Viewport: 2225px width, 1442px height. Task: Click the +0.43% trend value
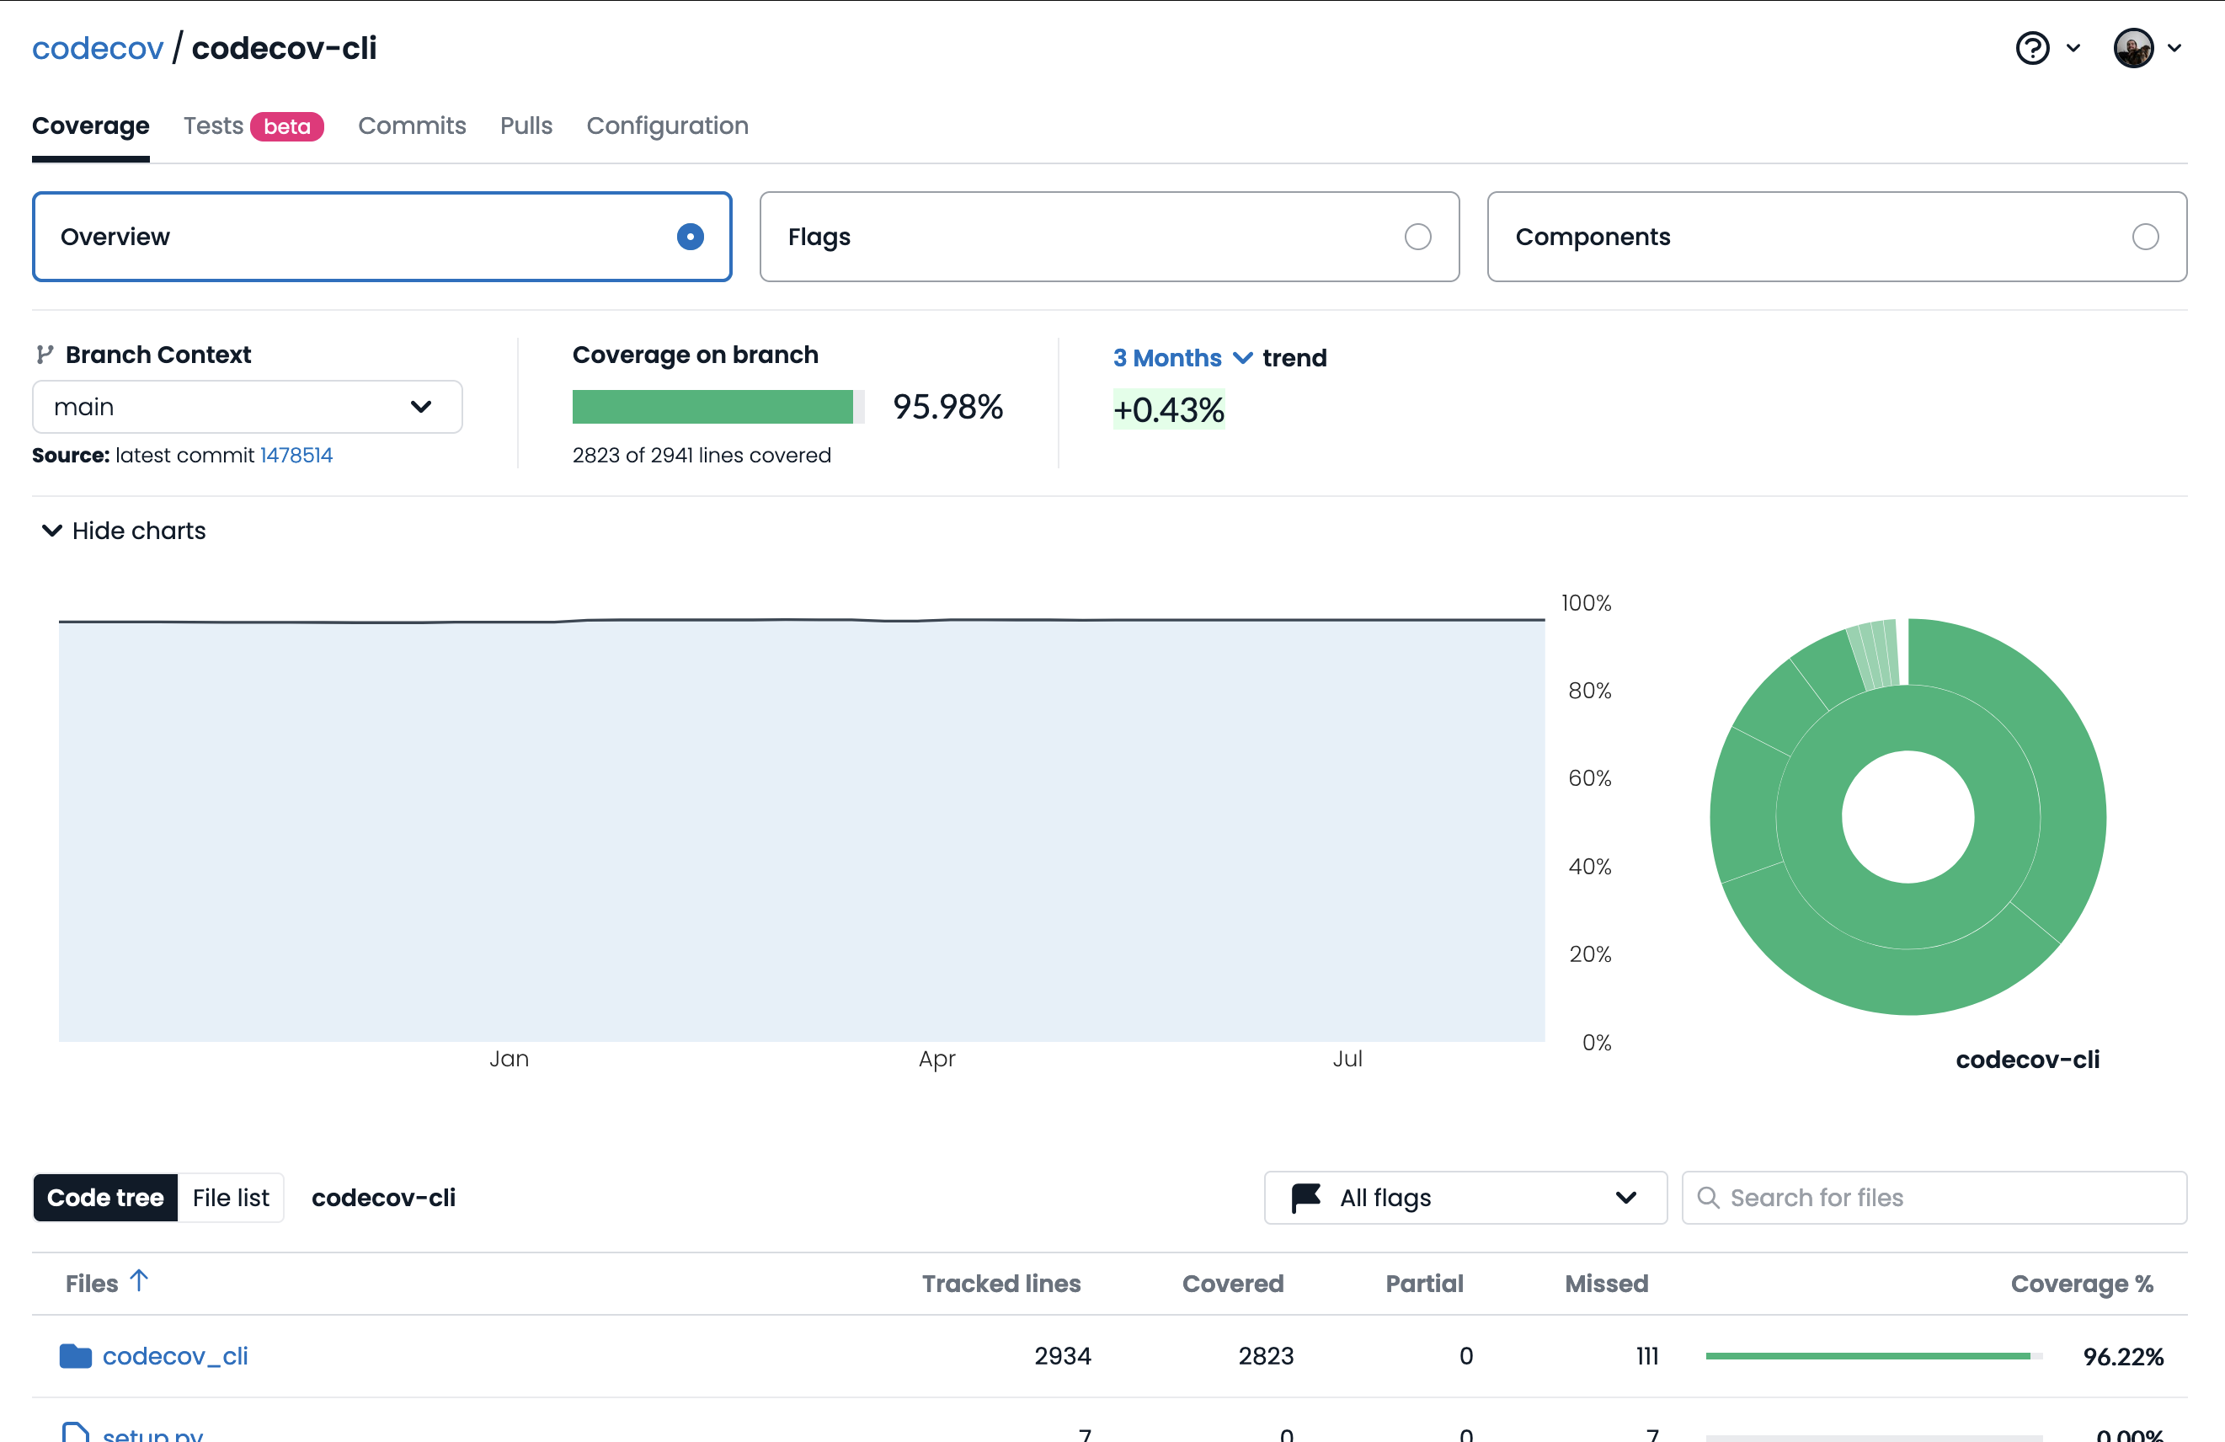point(1169,409)
